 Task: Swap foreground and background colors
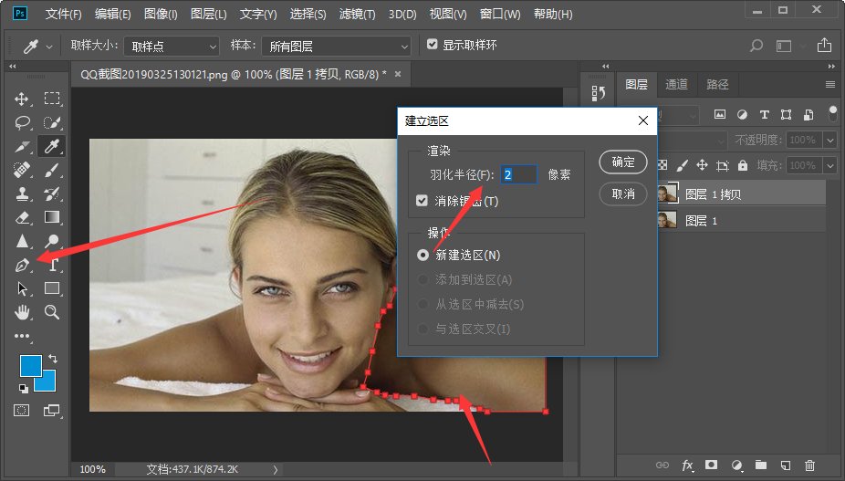click(x=53, y=358)
